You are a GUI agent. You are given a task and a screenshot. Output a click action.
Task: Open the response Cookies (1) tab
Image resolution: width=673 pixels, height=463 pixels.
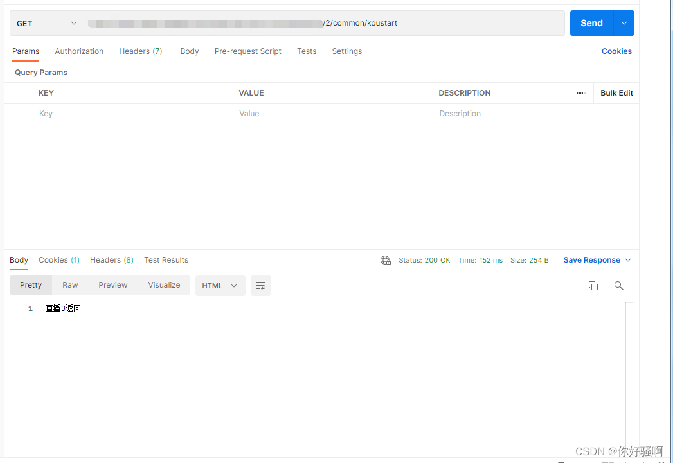click(x=58, y=260)
